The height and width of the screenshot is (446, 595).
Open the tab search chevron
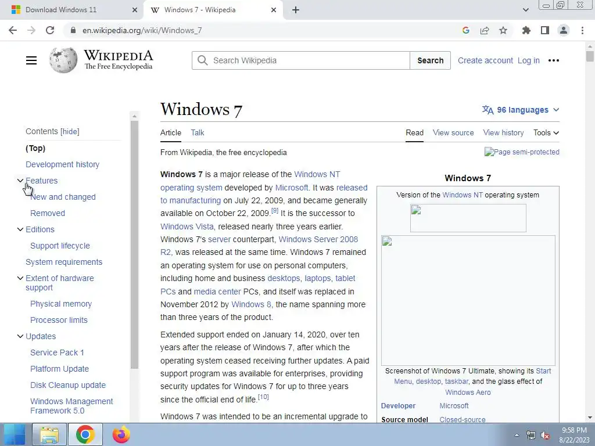pos(525,10)
